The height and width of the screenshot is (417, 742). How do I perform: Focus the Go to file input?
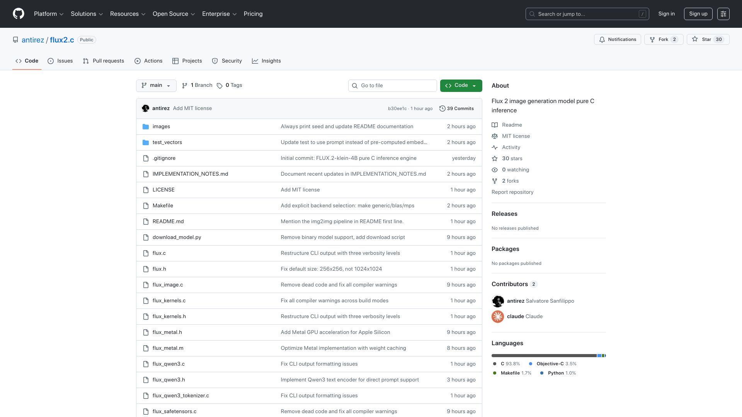tap(392, 86)
